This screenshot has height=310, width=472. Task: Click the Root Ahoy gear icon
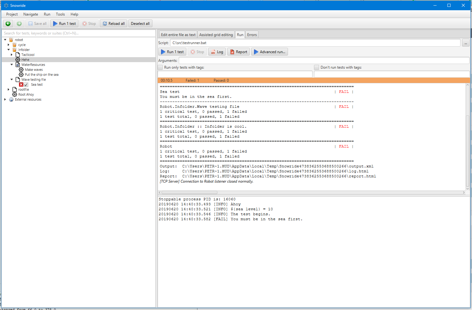[15, 94]
